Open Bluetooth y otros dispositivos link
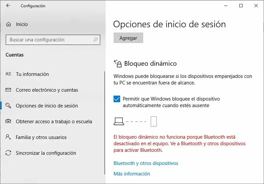 pyautogui.click(x=145, y=163)
